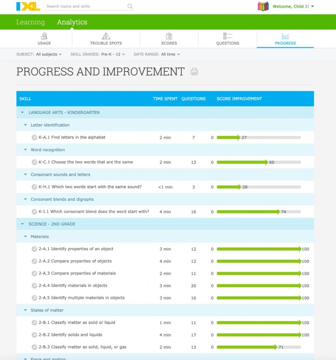Collapse the States of matter group
Screen dimensions: 336x360
[x=25, y=310]
